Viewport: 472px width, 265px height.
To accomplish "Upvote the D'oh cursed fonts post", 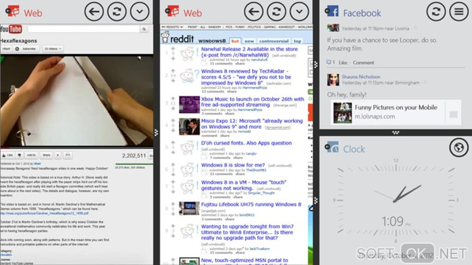I will click(x=173, y=142).
